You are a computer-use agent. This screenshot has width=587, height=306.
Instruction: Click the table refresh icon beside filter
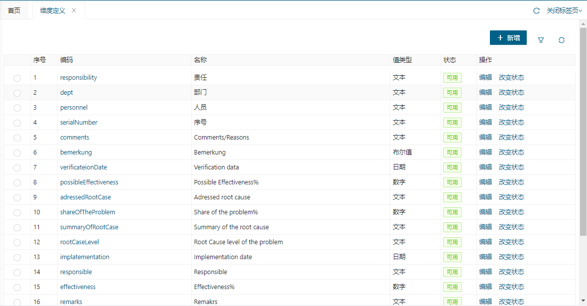[x=562, y=40]
